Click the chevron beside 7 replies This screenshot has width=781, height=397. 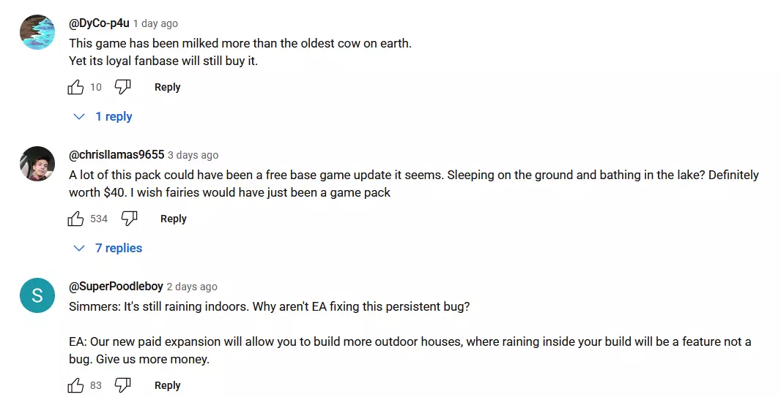coord(79,248)
